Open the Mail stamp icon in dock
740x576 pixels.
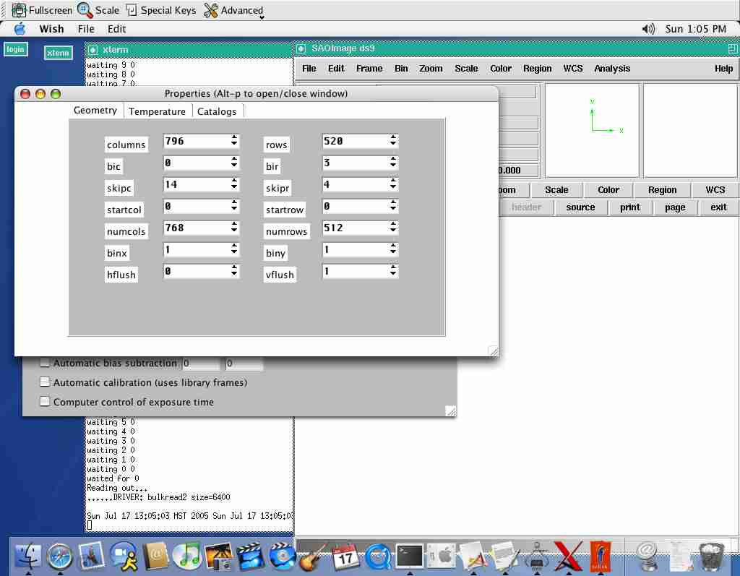pyautogui.click(x=92, y=555)
